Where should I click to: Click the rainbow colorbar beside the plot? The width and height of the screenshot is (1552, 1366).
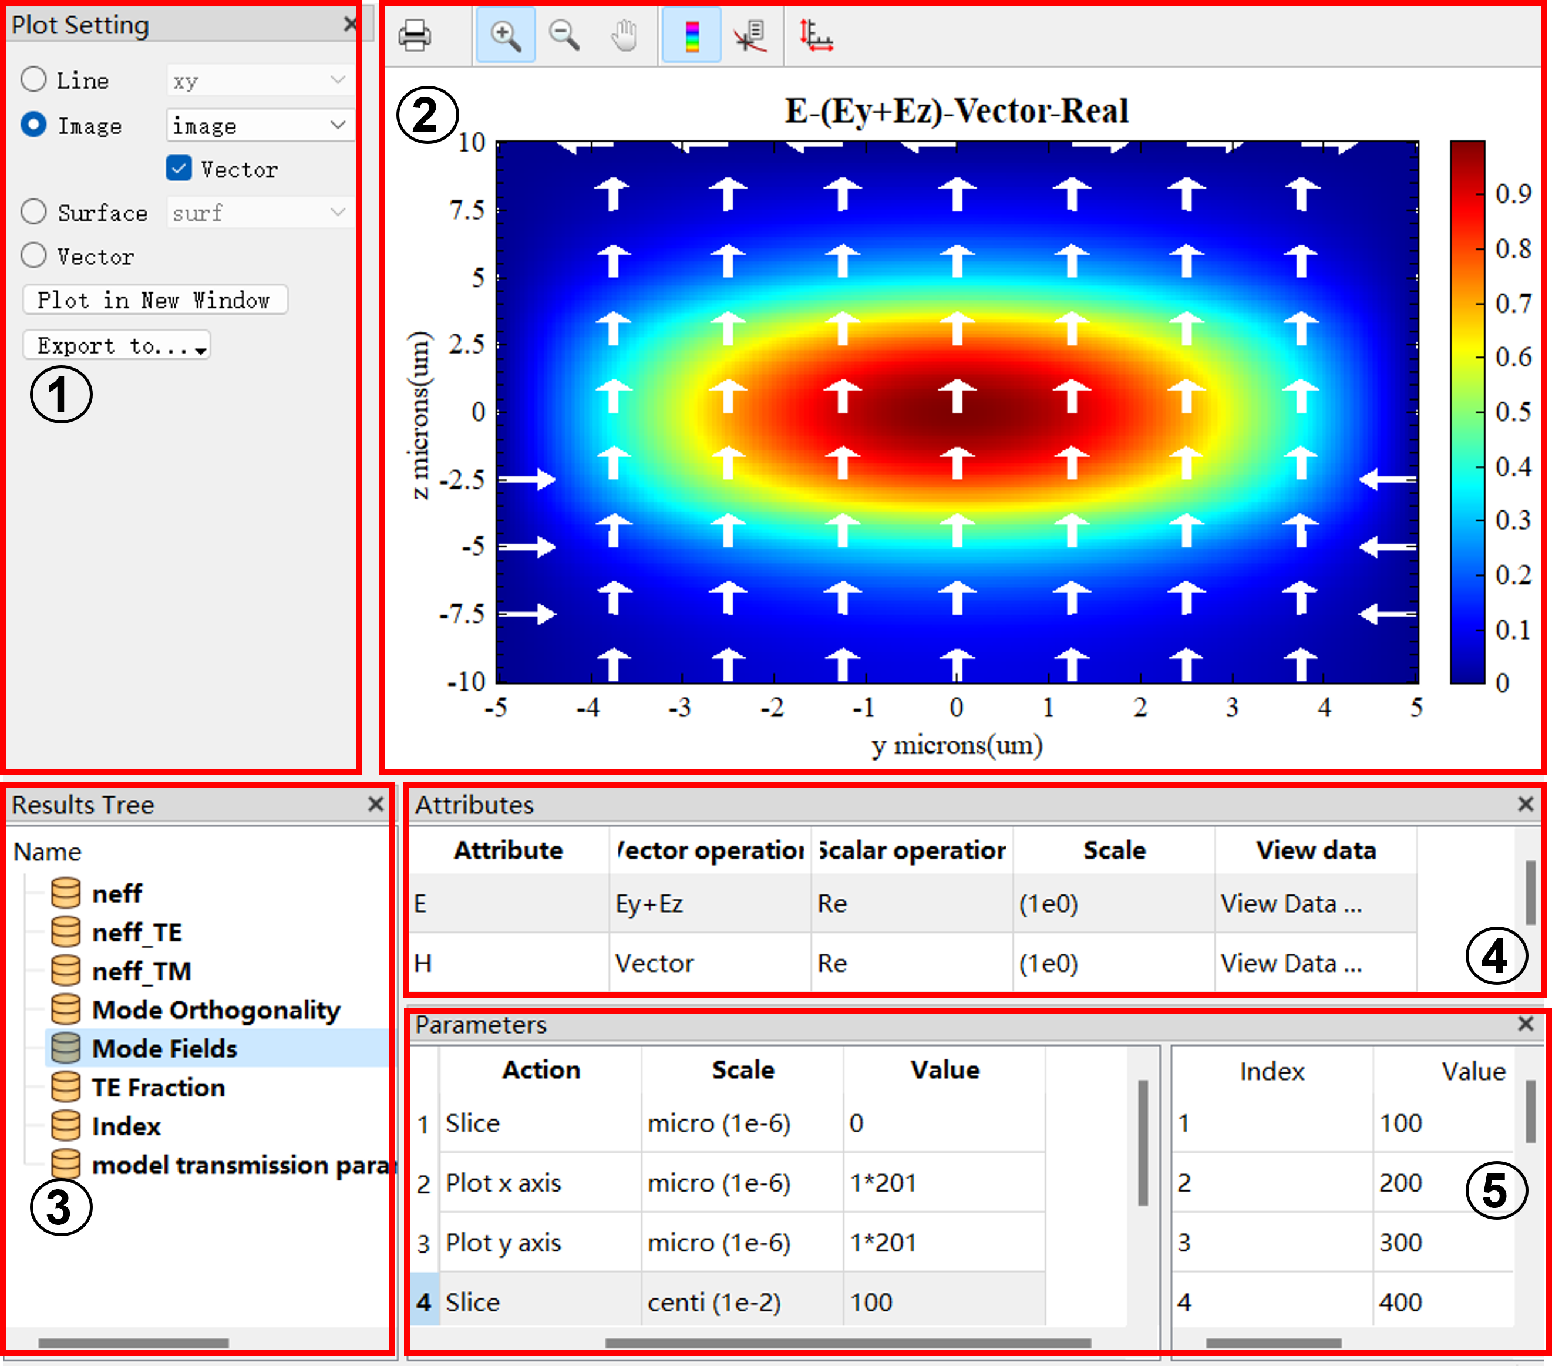point(1467,412)
